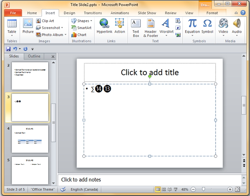
Task: Click "Office Theme" in status bar
Action: [x=42, y=189]
